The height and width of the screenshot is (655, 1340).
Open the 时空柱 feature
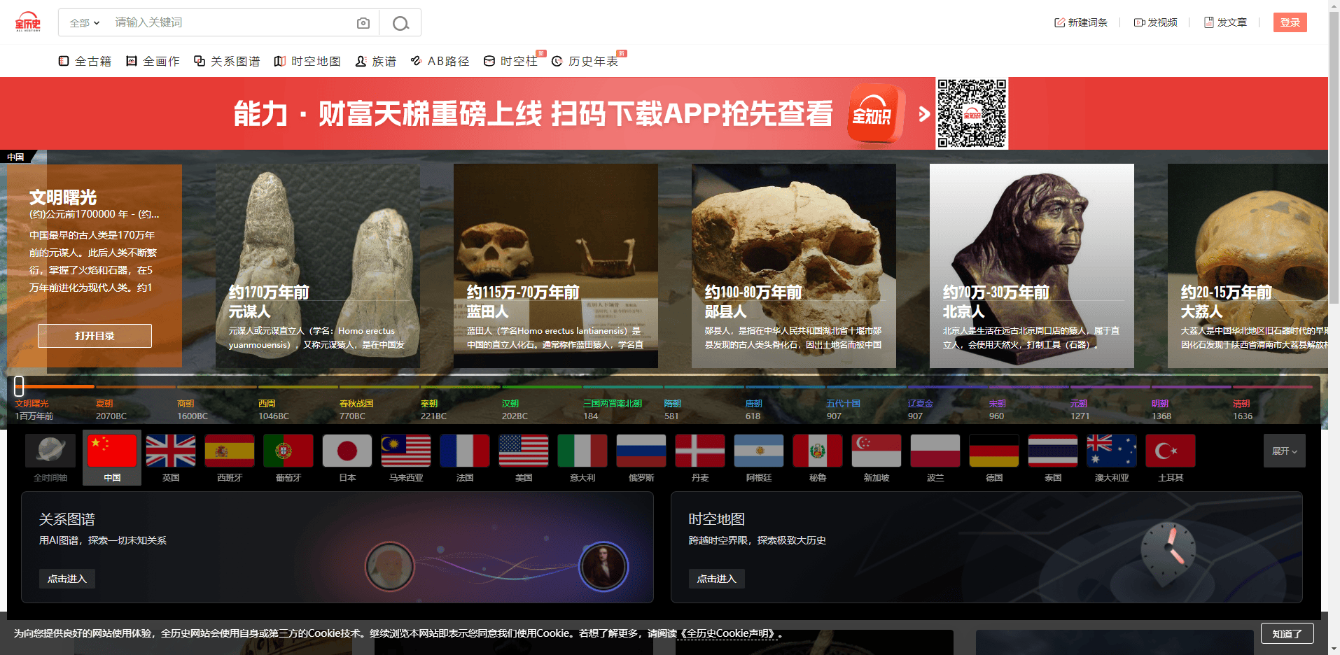(510, 61)
